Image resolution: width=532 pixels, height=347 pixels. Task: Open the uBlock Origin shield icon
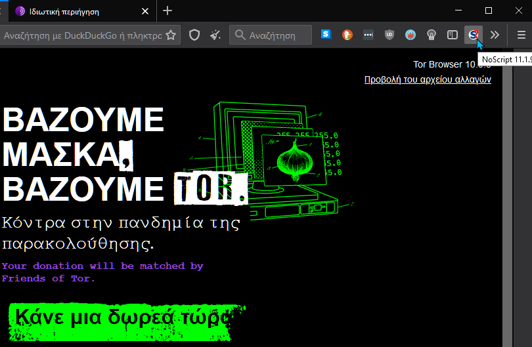click(x=389, y=35)
